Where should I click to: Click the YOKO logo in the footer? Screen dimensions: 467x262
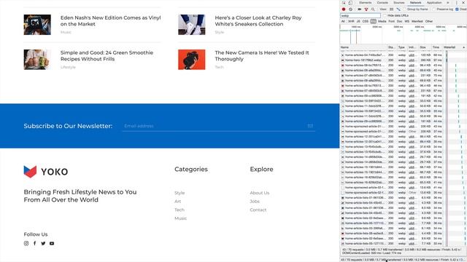tap(46, 172)
